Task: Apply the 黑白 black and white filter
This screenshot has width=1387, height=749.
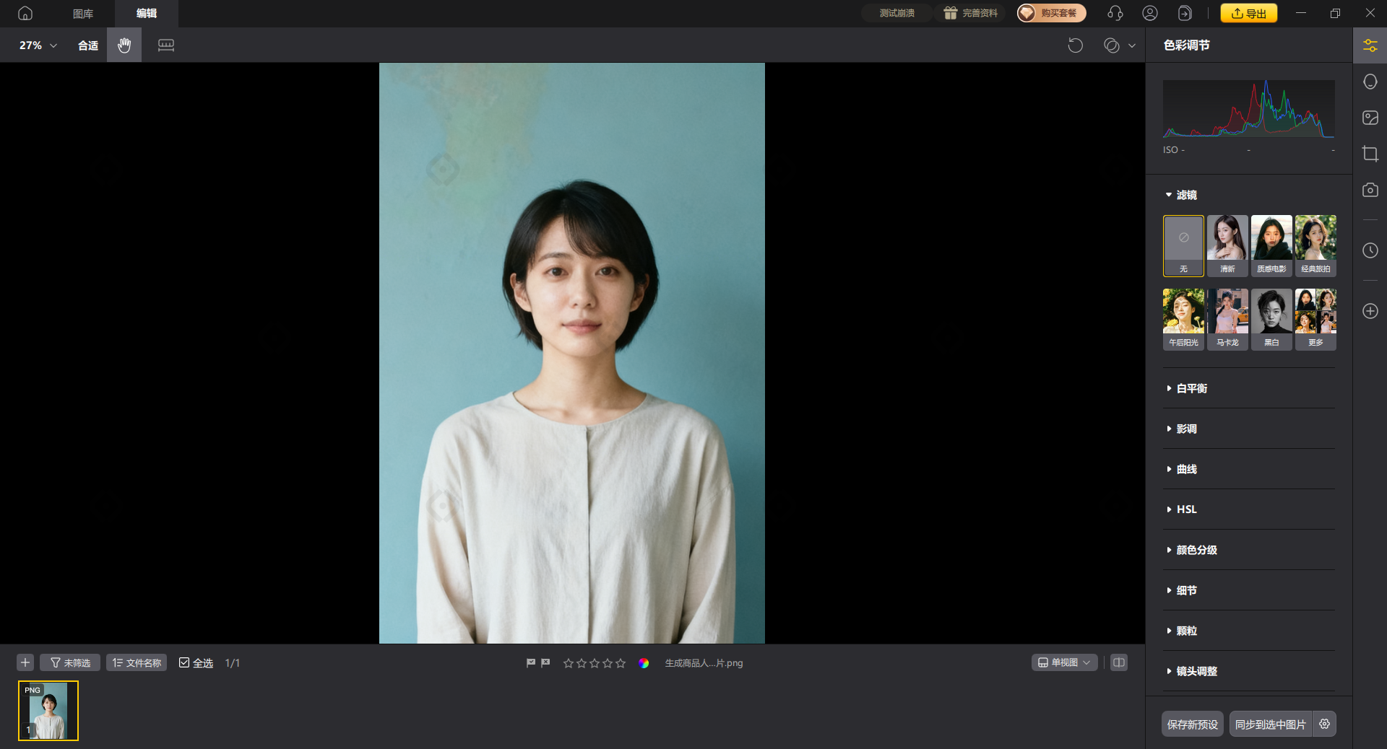Action: [1271, 318]
